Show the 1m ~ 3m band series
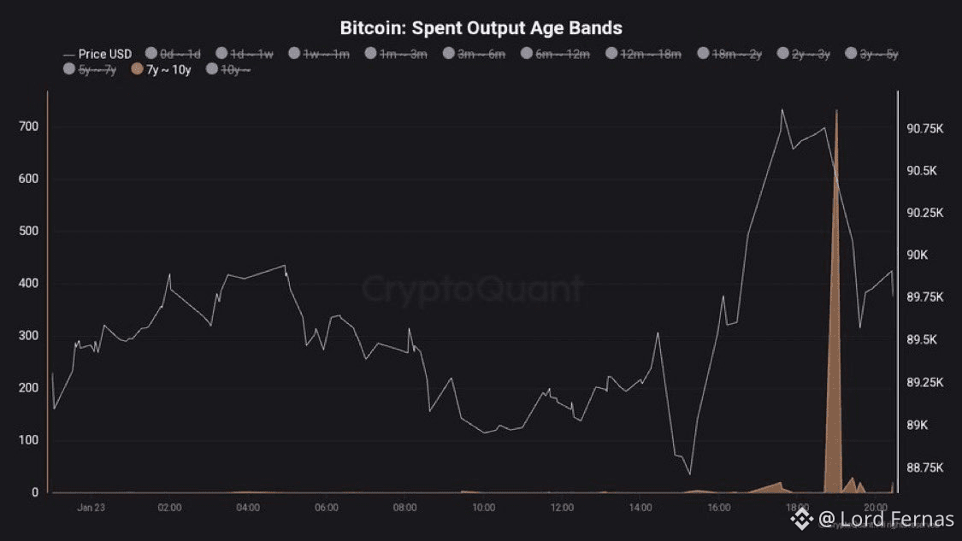This screenshot has width=962, height=541. pyautogui.click(x=371, y=54)
